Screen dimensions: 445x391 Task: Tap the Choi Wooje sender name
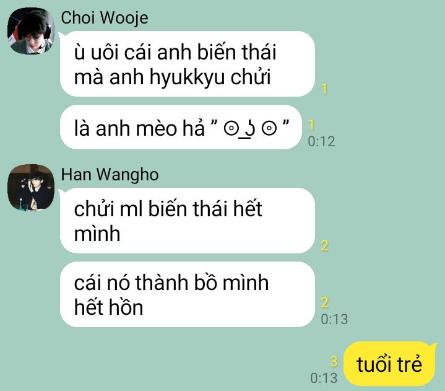click(105, 18)
